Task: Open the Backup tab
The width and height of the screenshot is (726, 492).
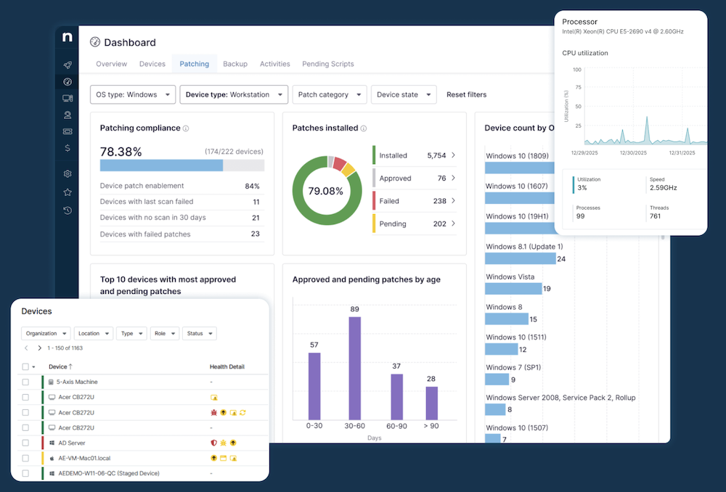Action: tap(235, 64)
